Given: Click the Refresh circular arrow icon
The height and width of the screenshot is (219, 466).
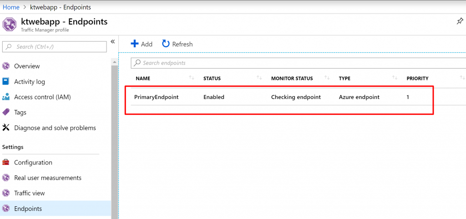Looking at the screenshot, I should point(166,44).
